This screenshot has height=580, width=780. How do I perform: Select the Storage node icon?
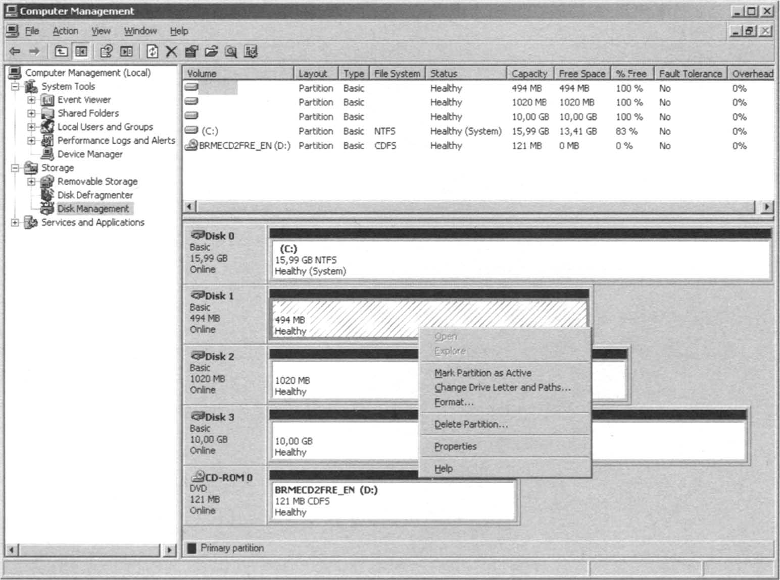tap(31, 167)
